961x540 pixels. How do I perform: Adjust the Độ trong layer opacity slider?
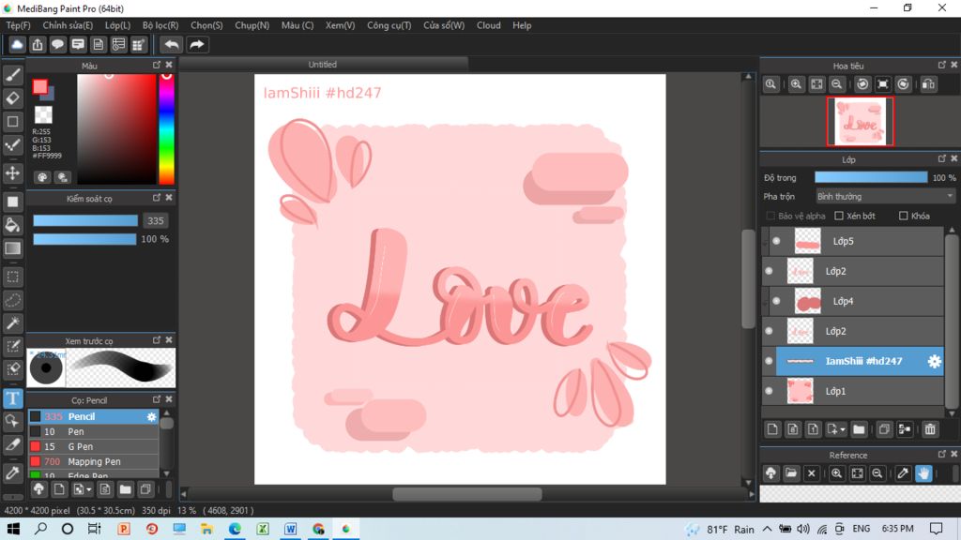click(x=871, y=177)
